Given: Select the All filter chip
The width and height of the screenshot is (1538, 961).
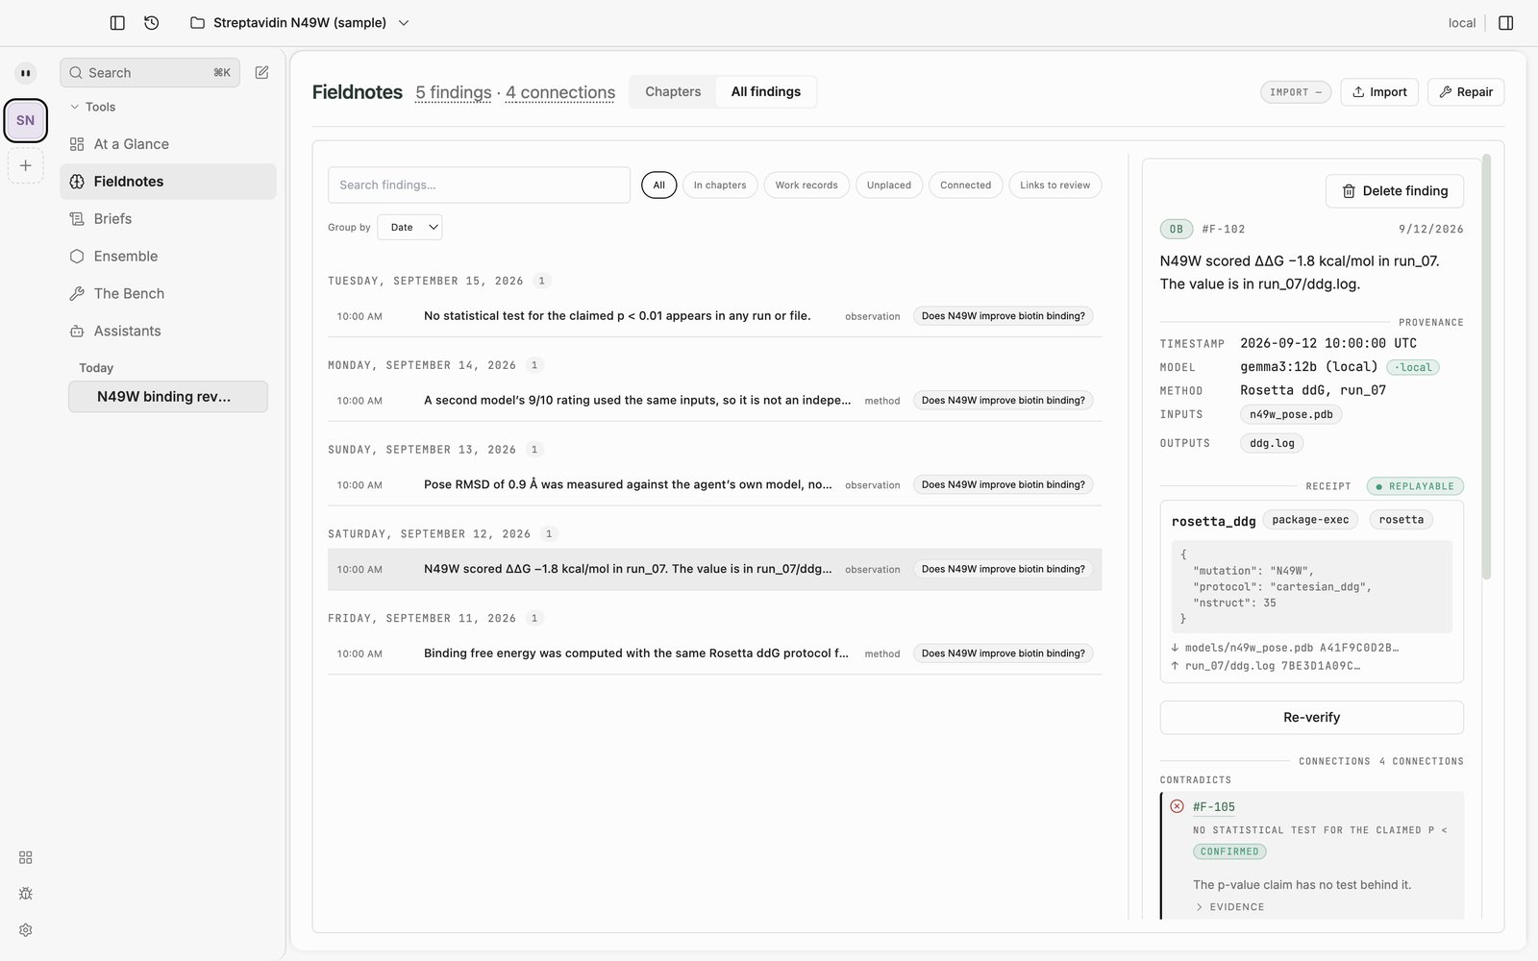Looking at the screenshot, I should (x=658, y=185).
